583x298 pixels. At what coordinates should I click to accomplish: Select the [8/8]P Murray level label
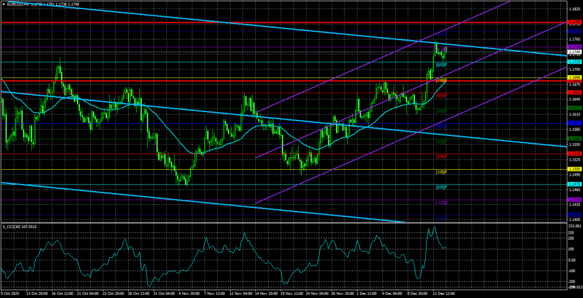(x=440, y=65)
